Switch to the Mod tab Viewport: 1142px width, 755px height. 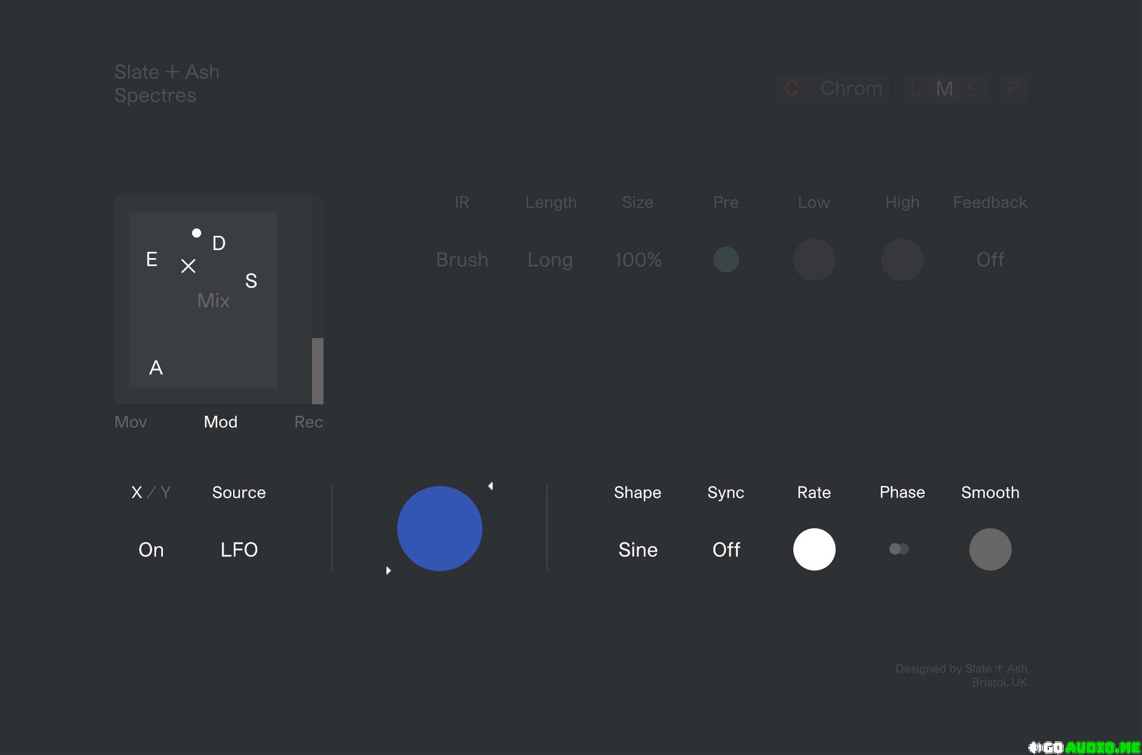click(x=221, y=422)
